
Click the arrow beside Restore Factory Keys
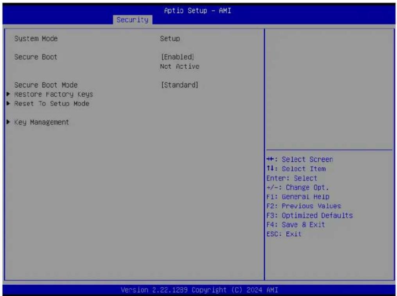8,94
